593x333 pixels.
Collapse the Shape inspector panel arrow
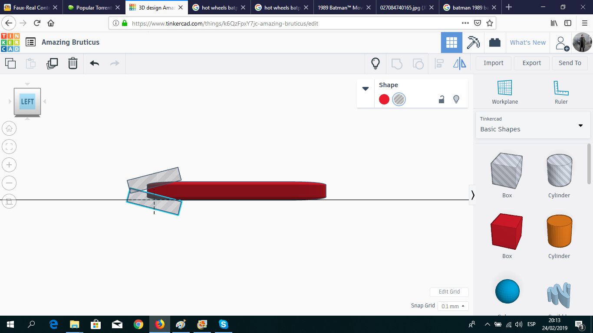pyautogui.click(x=366, y=88)
